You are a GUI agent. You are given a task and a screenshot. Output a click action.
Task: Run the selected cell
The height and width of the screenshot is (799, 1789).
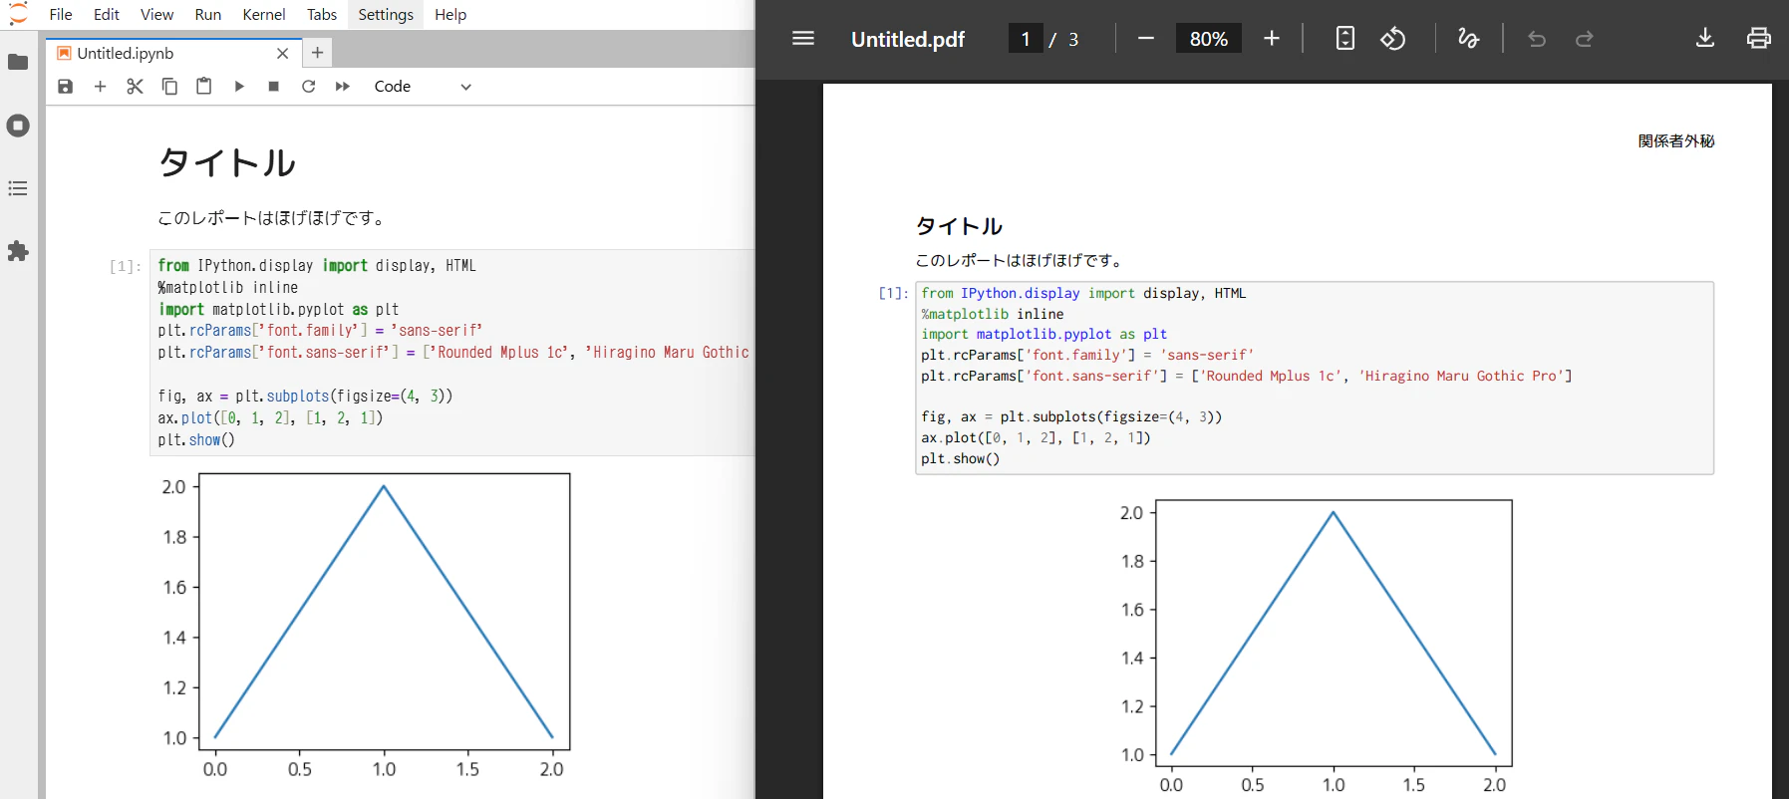point(239,87)
